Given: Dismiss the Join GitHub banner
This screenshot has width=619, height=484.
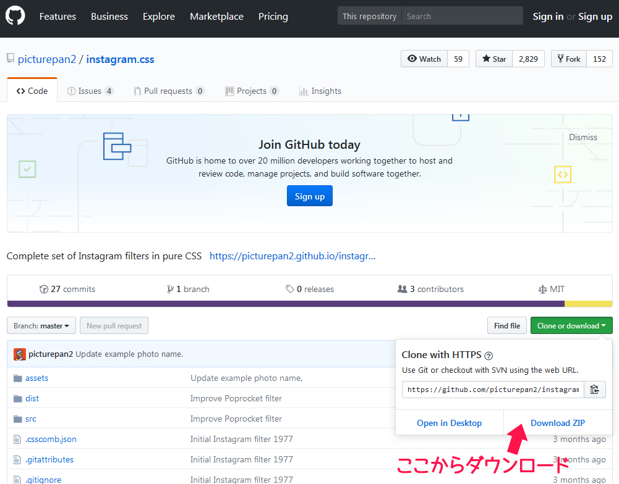Looking at the screenshot, I should 583,137.
